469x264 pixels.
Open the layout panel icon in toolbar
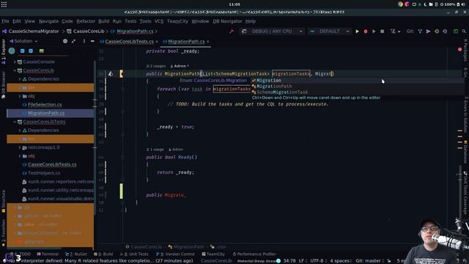[x=456, y=31]
